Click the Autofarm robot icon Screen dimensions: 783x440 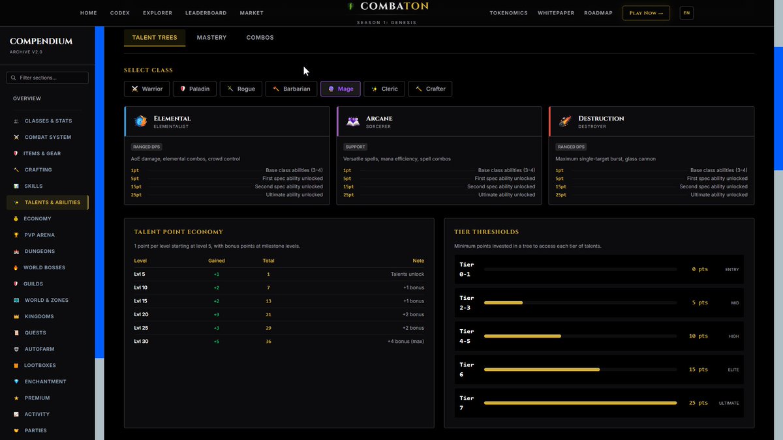click(16, 349)
